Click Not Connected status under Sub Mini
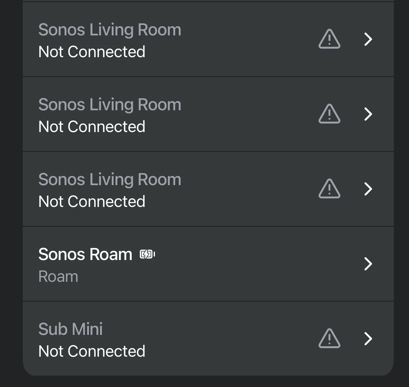409x387 pixels. [x=92, y=351]
